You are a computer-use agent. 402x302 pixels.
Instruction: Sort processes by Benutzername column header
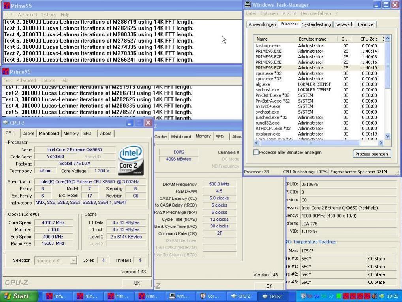pos(316,39)
